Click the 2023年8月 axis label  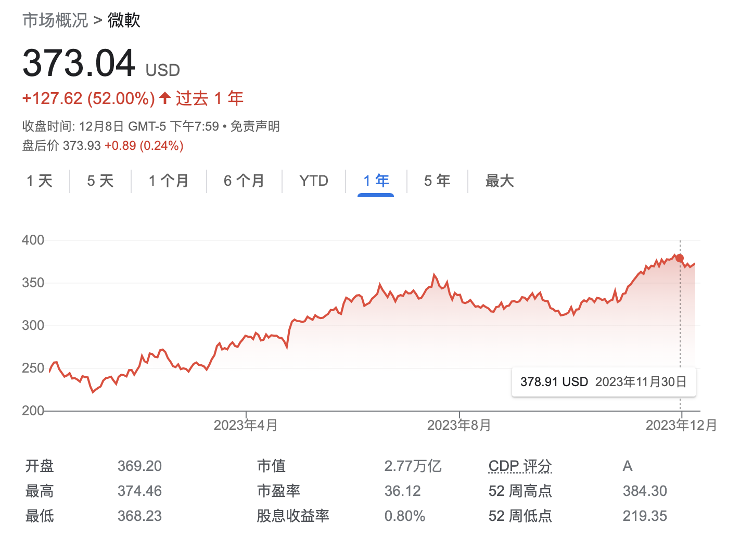click(x=459, y=425)
